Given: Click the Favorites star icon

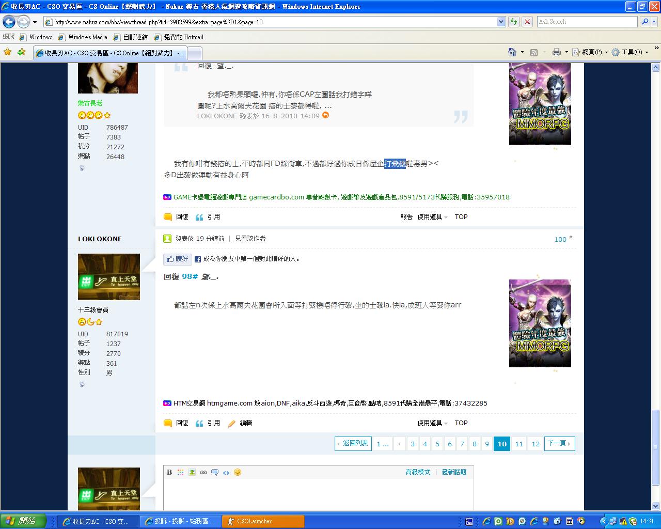Looking at the screenshot, I should click(x=7, y=52).
